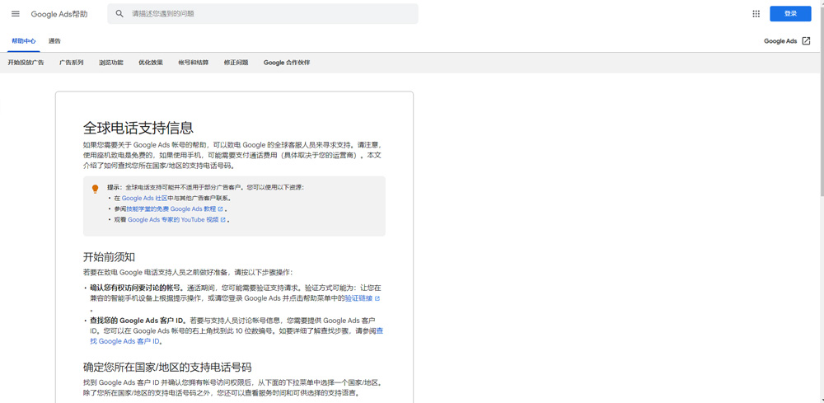The image size is (824, 403).
Task: Switch to the 通告 tab
Action: [x=54, y=41]
